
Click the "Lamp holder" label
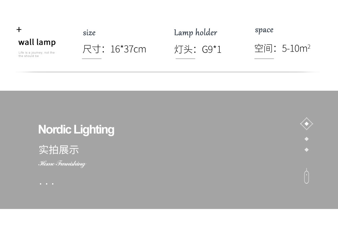point(195,33)
